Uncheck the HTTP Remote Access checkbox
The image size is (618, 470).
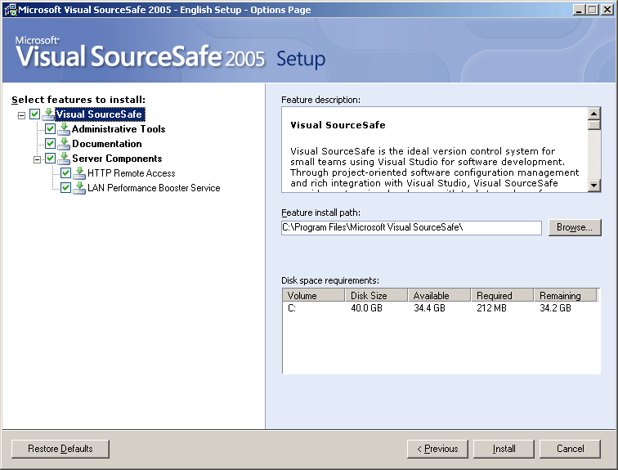tap(66, 173)
